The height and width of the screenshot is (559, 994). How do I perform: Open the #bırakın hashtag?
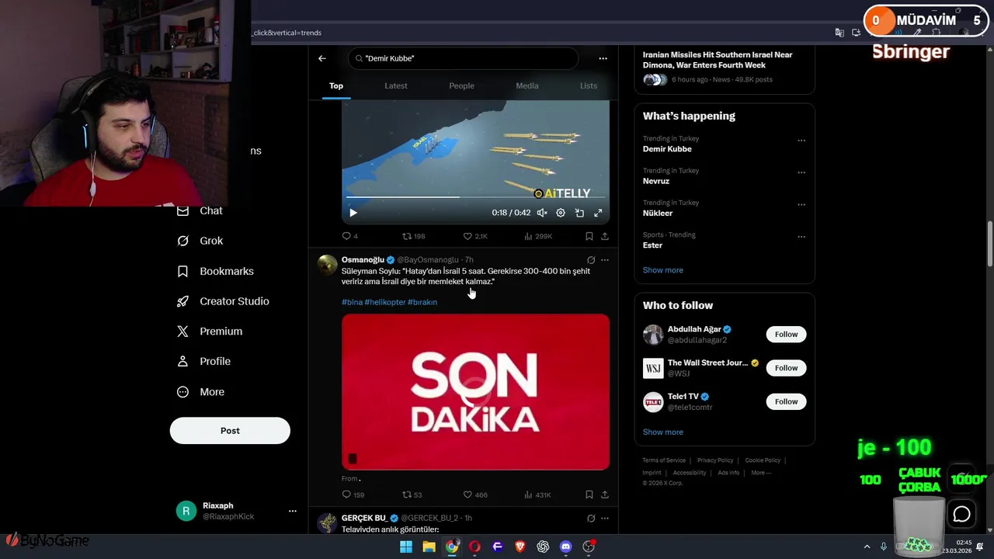(x=422, y=302)
